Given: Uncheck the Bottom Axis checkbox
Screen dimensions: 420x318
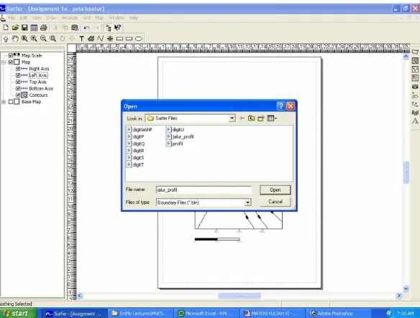Looking at the screenshot, I should (x=18, y=88).
